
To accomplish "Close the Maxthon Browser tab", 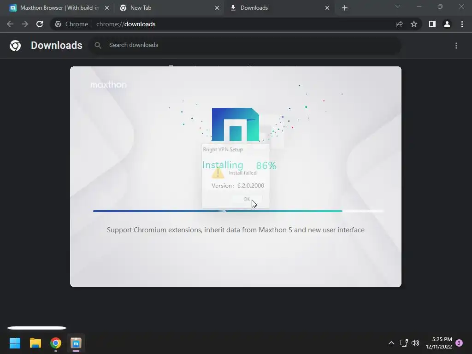I will point(107,8).
